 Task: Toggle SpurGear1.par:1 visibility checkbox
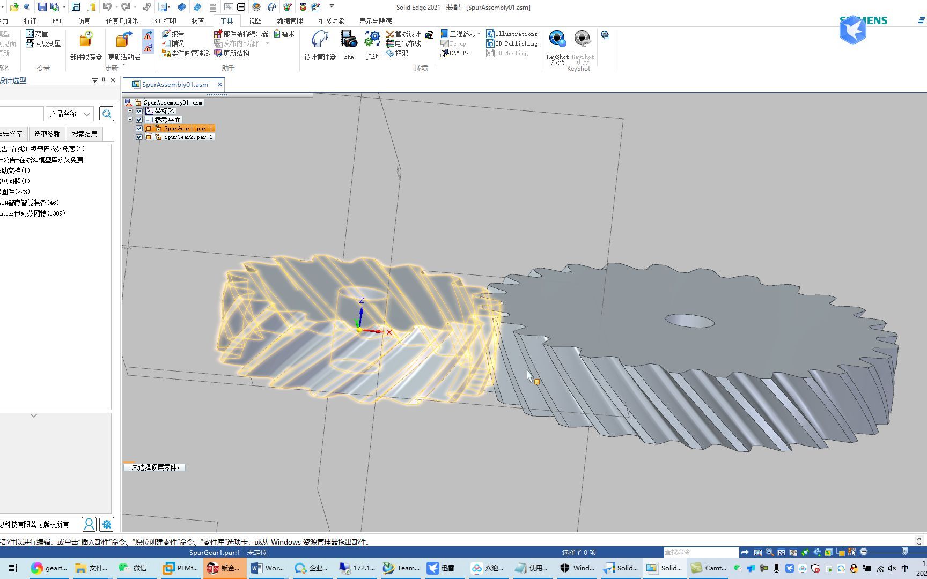click(x=139, y=128)
